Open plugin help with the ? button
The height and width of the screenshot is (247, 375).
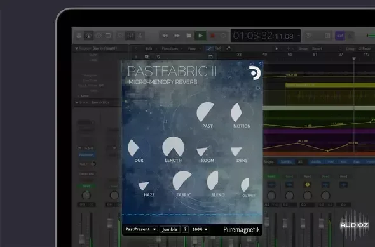click(x=185, y=229)
